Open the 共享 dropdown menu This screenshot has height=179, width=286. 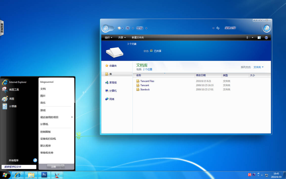[x=122, y=38]
